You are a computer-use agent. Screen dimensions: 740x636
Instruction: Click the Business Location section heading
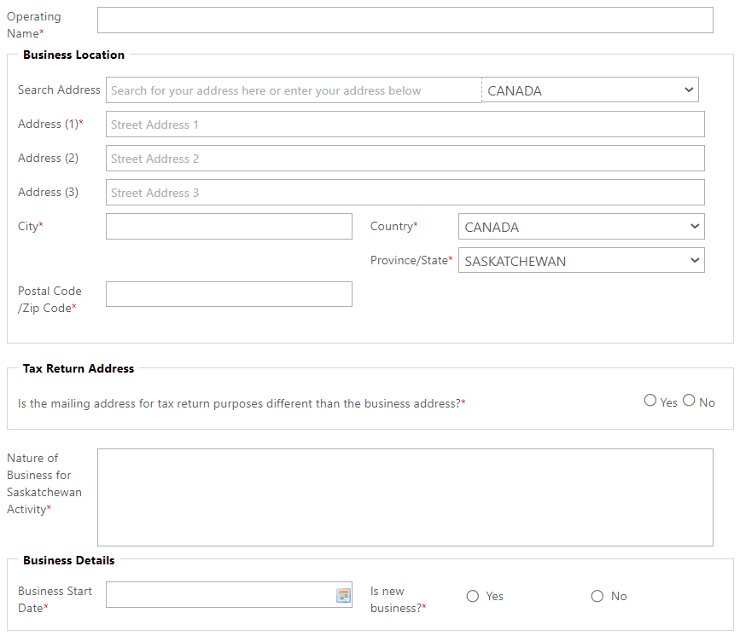(x=73, y=55)
